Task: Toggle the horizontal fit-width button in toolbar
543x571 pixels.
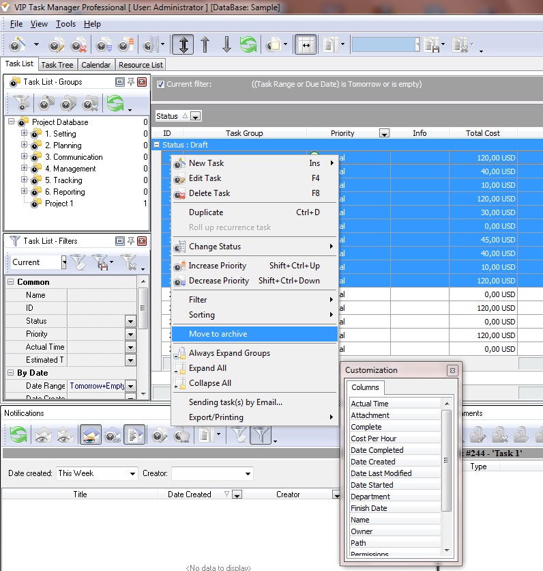Action: [x=306, y=45]
